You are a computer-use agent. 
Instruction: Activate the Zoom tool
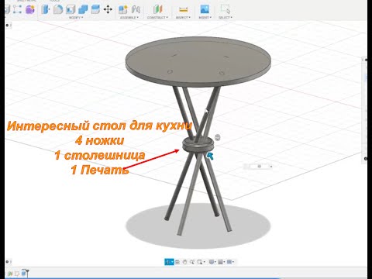(x=192, y=262)
